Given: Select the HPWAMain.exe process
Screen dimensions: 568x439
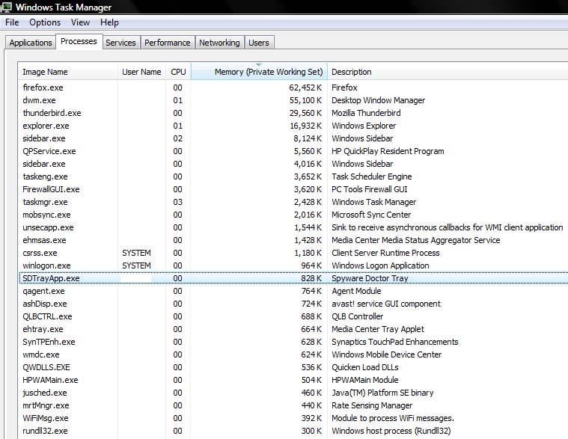Looking at the screenshot, I should [293, 380].
